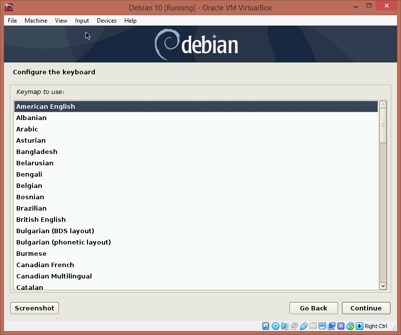Click the network adapters status icon
Image resolution: width=401 pixels, height=335 pixels.
pos(294,326)
